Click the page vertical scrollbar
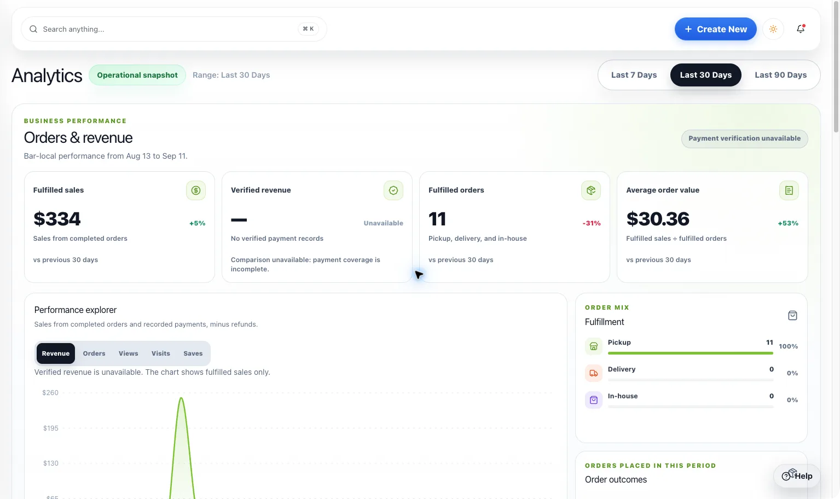Image resolution: width=840 pixels, height=499 pixels. [x=836, y=67]
